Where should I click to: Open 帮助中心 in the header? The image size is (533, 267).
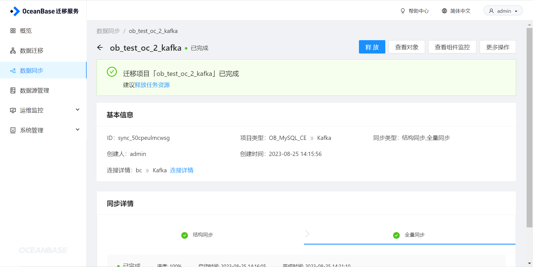(x=419, y=11)
